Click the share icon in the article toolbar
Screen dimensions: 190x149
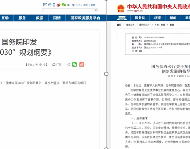point(68,65)
